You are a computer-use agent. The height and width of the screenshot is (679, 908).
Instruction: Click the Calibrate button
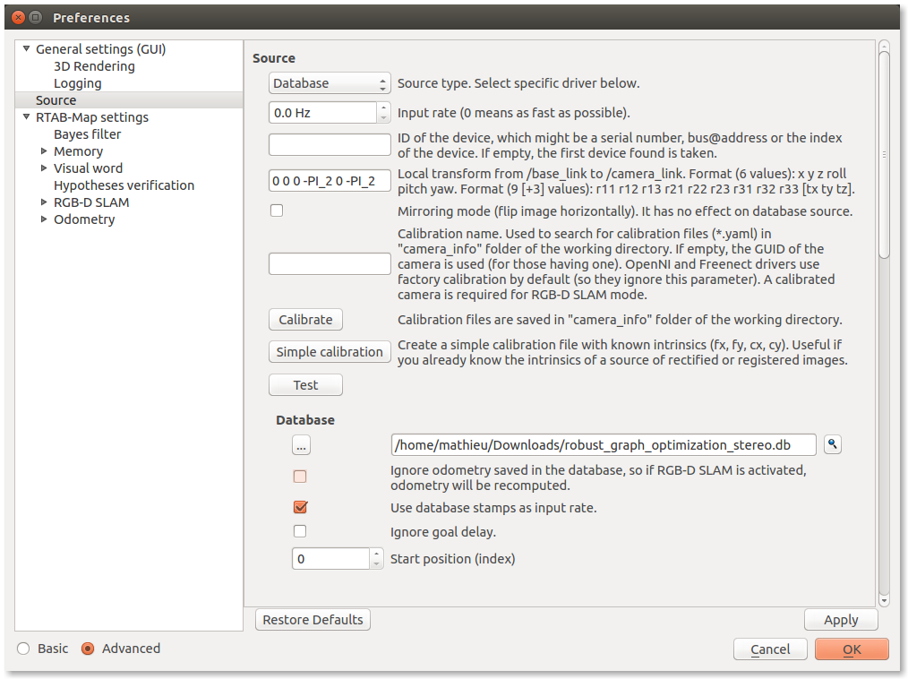(305, 319)
